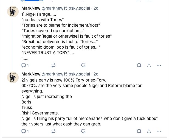Open @marknew15.bsky.social handle on first post

click(66, 8)
